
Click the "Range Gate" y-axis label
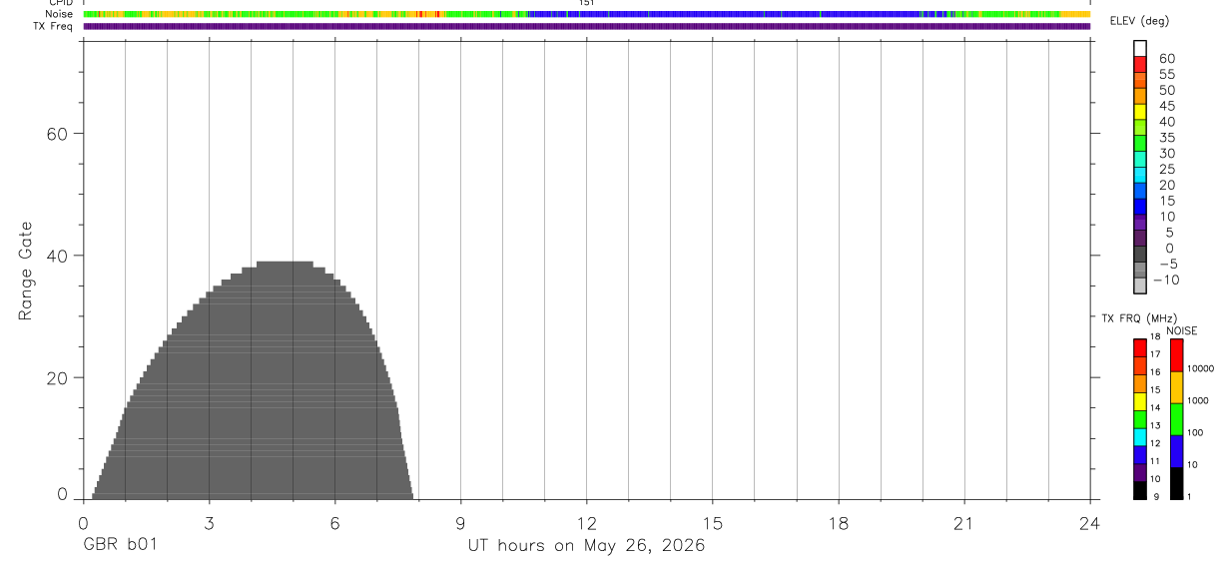[27, 271]
